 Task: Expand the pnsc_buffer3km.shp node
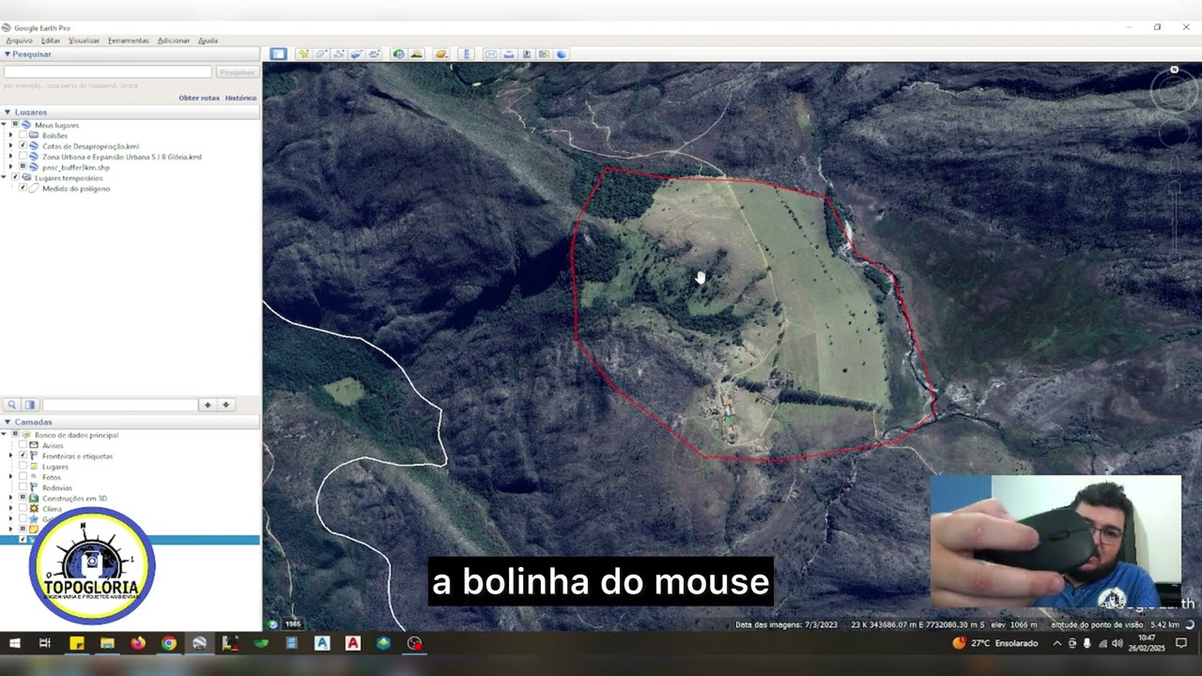pyautogui.click(x=11, y=167)
